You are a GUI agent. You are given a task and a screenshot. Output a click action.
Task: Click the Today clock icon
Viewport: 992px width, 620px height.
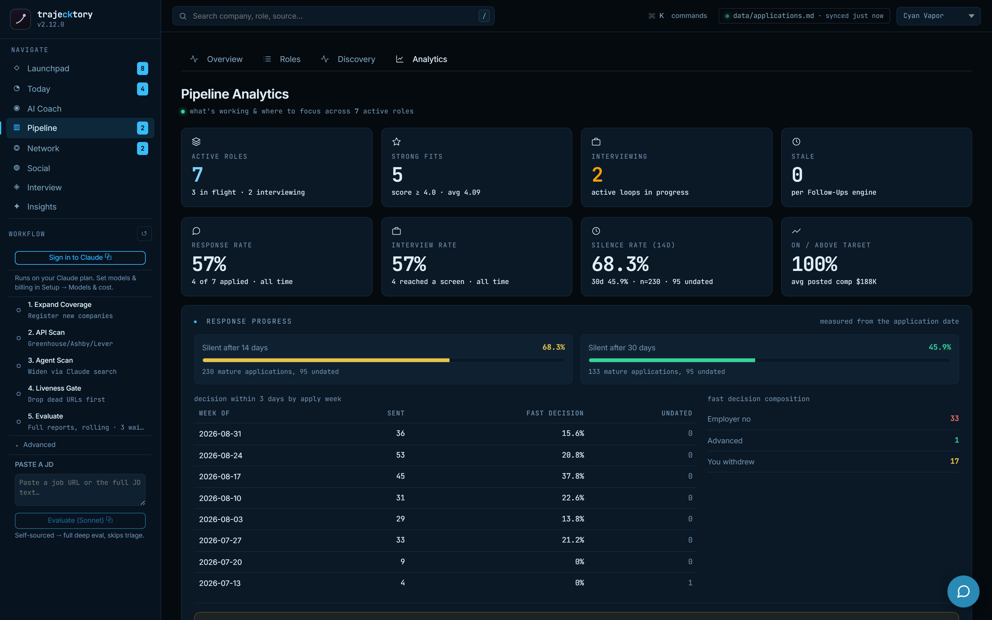17,89
